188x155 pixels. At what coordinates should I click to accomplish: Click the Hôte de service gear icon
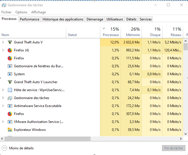tap(10, 90)
